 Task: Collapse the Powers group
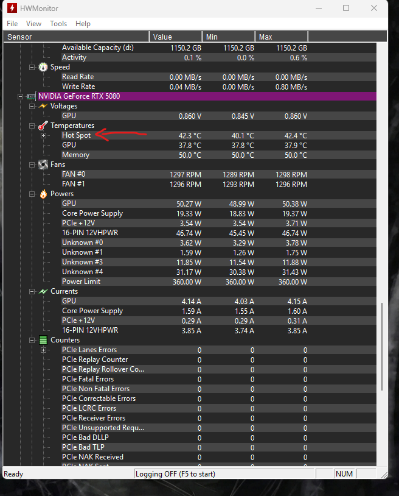[x=32, y=194]
